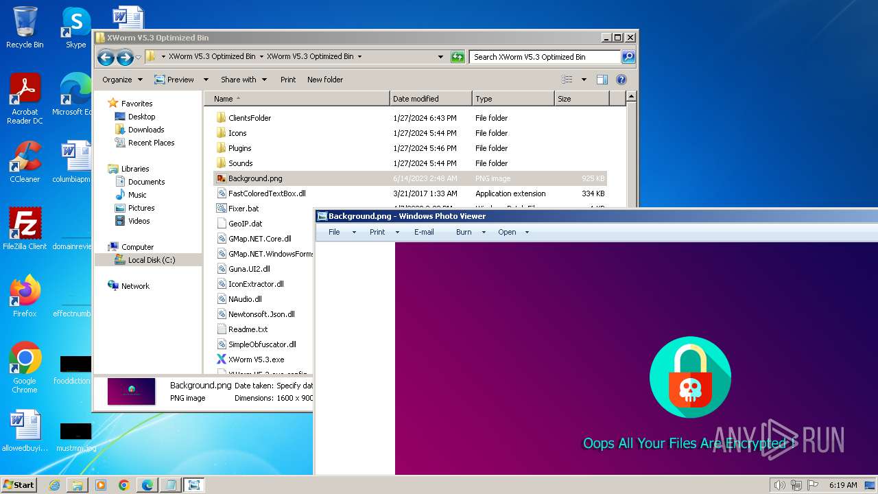Select the Firefox desktop shortcut
Viewport: 878px width, 494px height.
click(x=25, y=296)
